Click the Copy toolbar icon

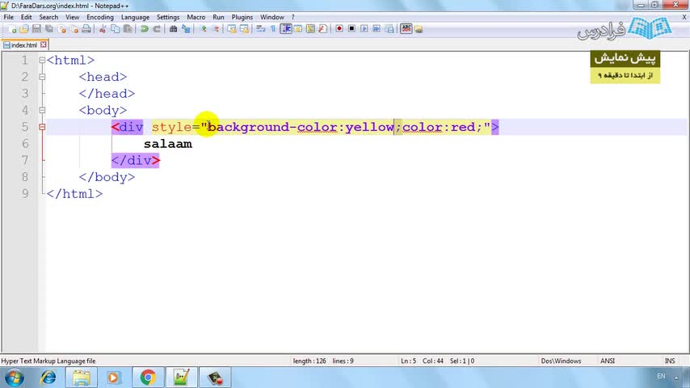click(115, 29)
